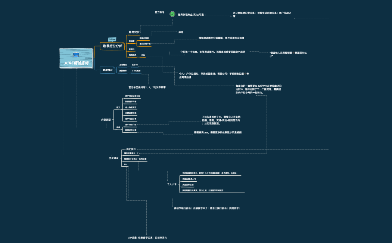Select the 官方账号 floating label
The height and width of the screenshot is (243, 392).
pos(160,12)
